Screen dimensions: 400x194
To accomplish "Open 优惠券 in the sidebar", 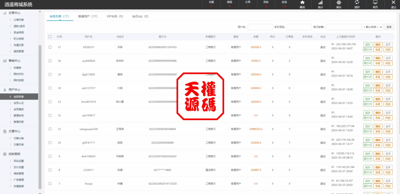I will (x=18, y=68).
